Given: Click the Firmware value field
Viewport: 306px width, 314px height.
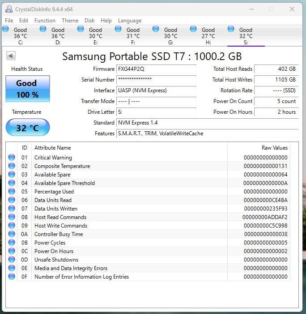Looking at the screenshot, I should coord(156,69).
